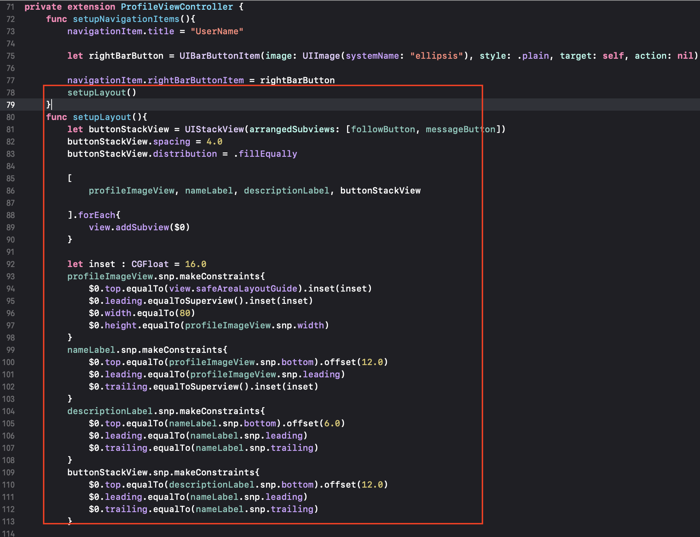The width and height of the screenshot is (700, 537).
Task: Click line number 104 in the gutter
Action: 9,411
